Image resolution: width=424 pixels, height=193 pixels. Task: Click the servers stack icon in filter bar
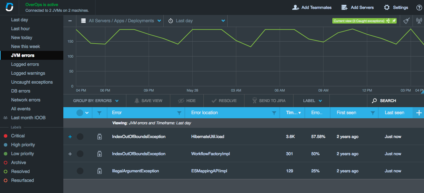(83, 21)
